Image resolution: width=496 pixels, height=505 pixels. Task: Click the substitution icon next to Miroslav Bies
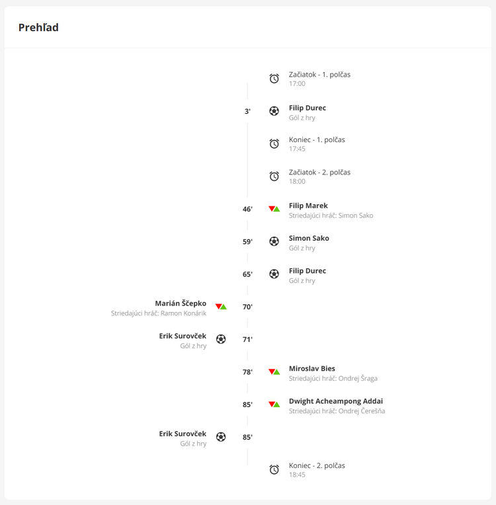tap(274, 371)
